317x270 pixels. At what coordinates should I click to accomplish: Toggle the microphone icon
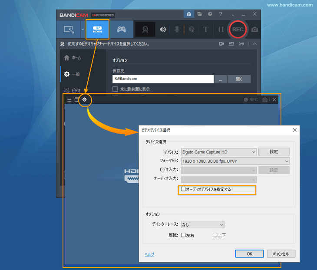177,30
